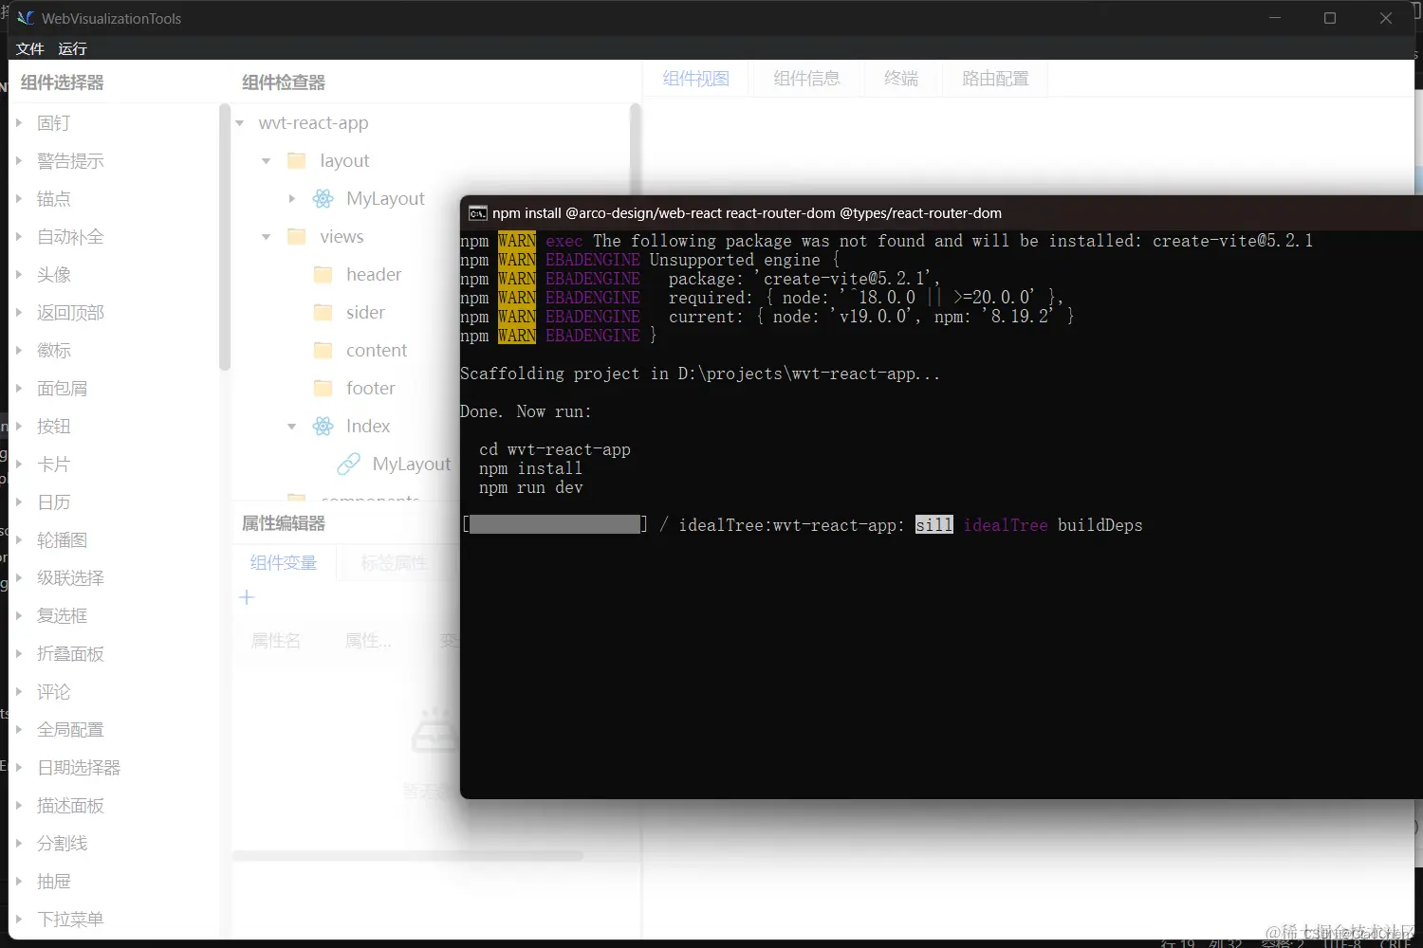The image size is (1423, 948).
Task: Maximize the WebVisualizationTools window
Action: 1330,18
